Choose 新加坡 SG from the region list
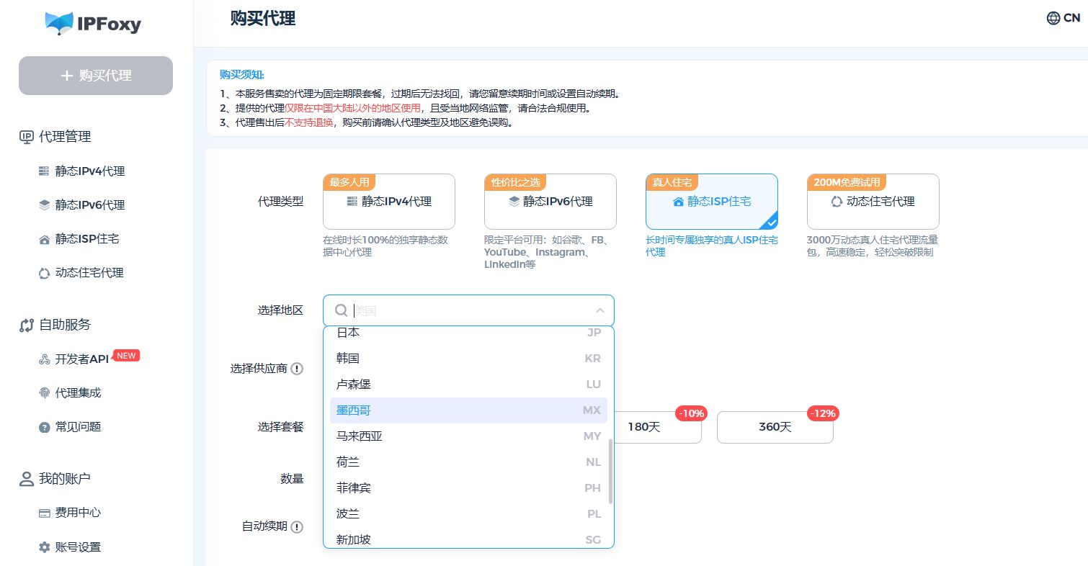Screen dimensions: 1088x566 (468, 538)
